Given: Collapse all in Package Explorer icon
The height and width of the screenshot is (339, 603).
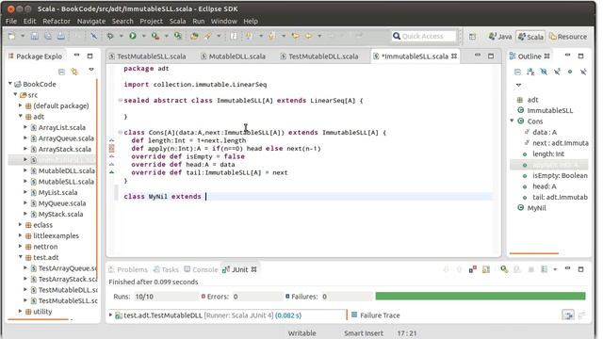Looking at the screenshot, I should [61, 72].
